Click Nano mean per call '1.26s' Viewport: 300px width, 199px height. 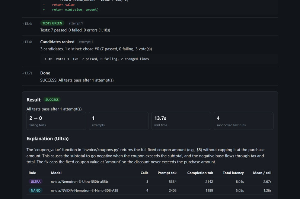[x=267, y=190]
